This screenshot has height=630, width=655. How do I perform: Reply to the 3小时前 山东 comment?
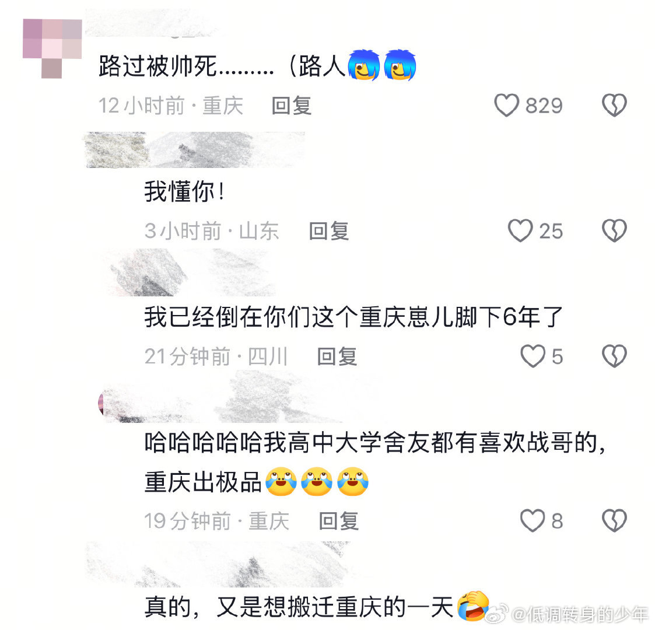(329, 231)
